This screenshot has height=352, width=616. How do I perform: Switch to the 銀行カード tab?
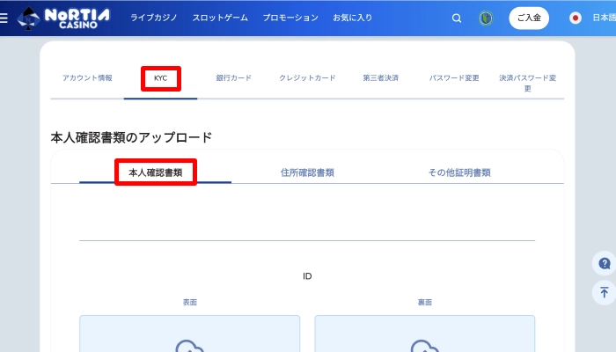(233, 78)
